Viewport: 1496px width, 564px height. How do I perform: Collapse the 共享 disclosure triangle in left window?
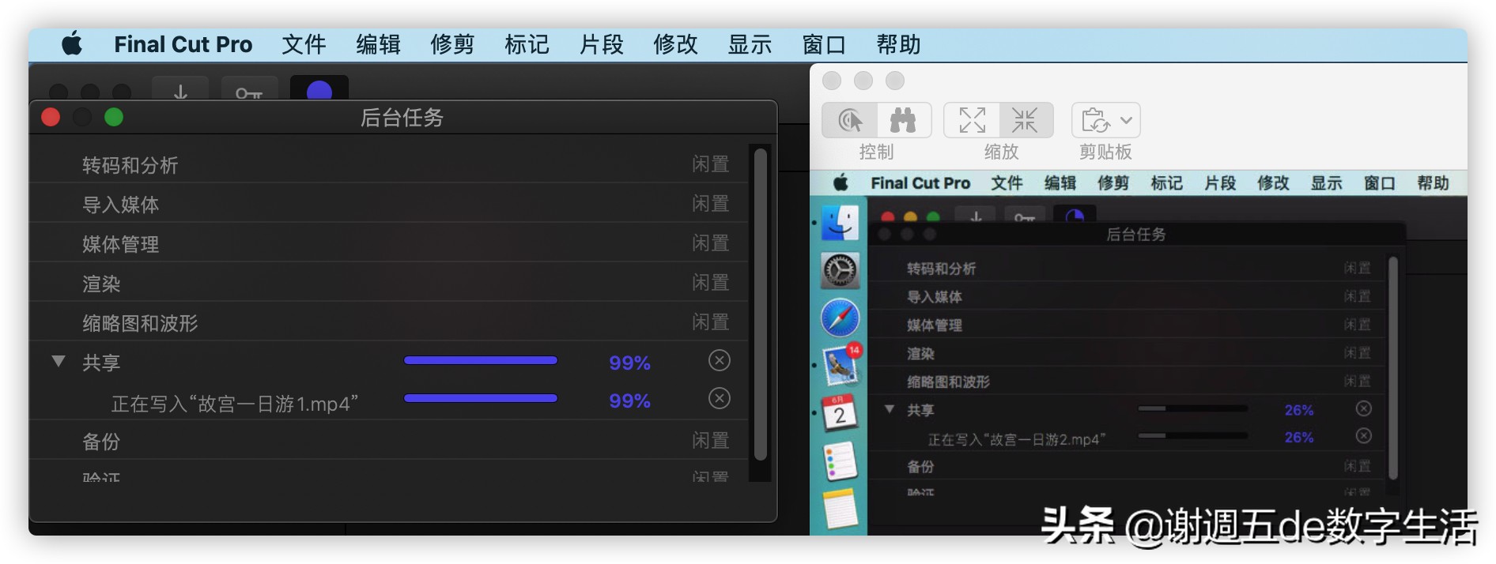point(59,362)
